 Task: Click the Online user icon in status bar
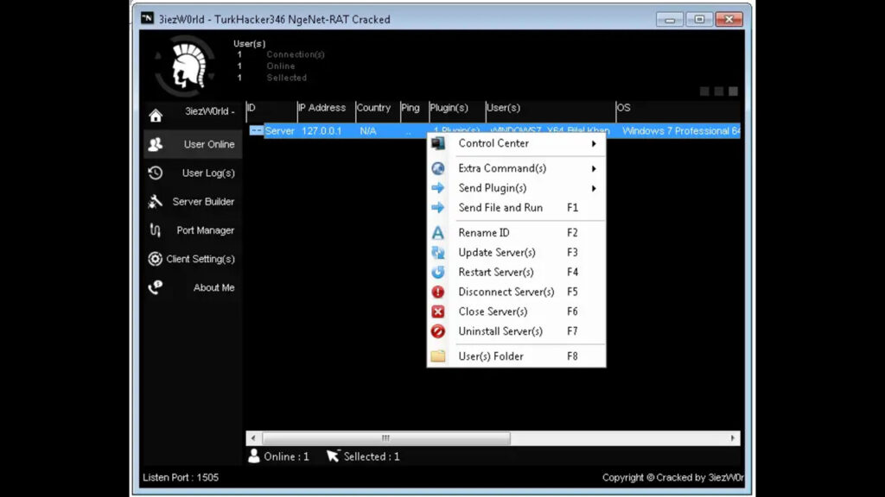(254, 456)
